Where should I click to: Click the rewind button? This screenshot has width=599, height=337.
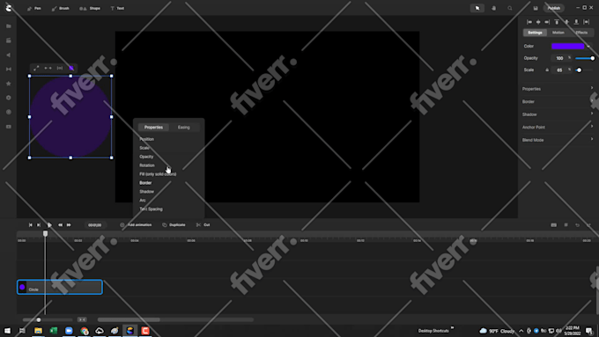tap(60, 225)
